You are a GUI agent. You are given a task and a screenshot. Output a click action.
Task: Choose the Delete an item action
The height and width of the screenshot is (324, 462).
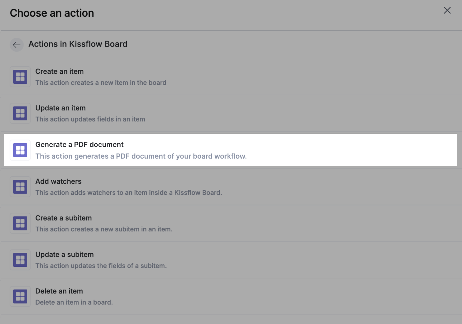tap(59, 291)
